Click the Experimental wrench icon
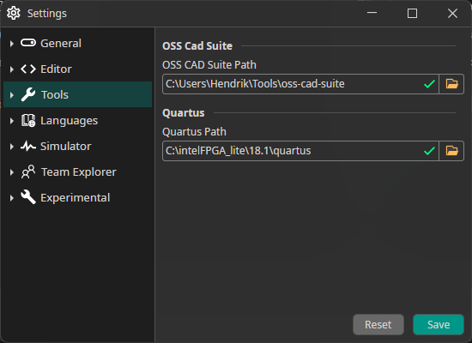This screenshot has height=343, width=472. click(x=28, y=197)
